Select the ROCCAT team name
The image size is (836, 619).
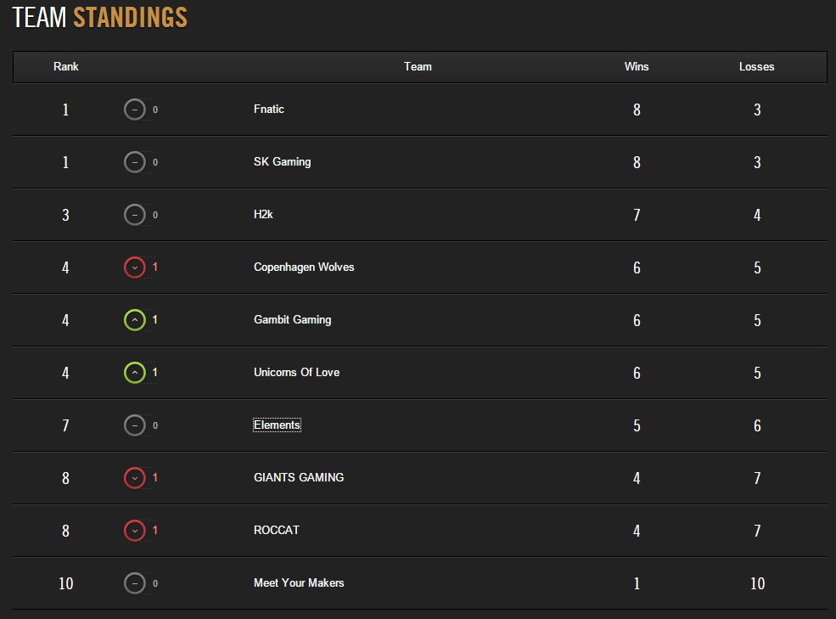(277, 530)
